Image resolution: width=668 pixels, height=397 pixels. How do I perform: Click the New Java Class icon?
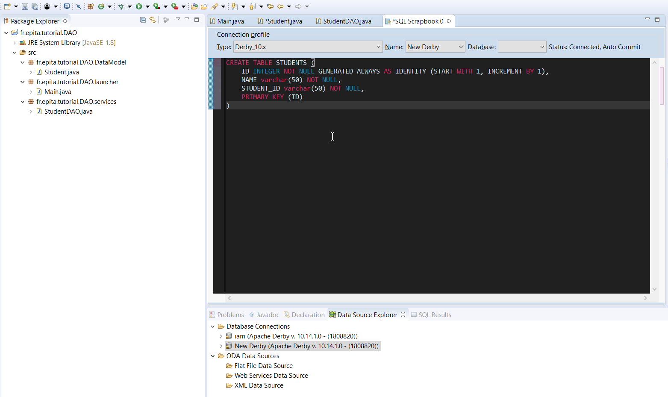pyautogui.click(x=101, y=6)
